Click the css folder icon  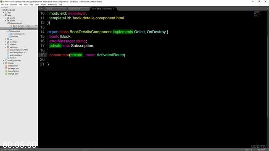pyautogui.click(x=8, y=39)
